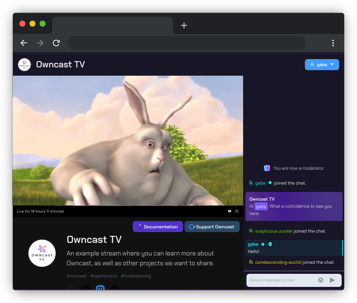
Task: Click the Support Owncast button
Action: [x=212, y=227]
